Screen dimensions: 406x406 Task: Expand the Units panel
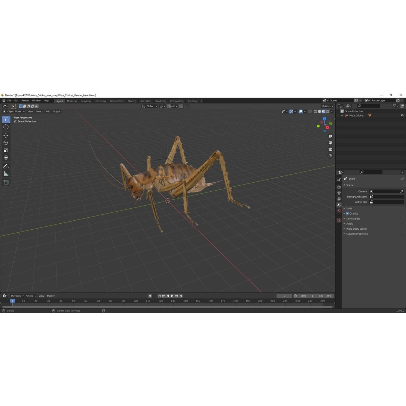coord(349,208)
